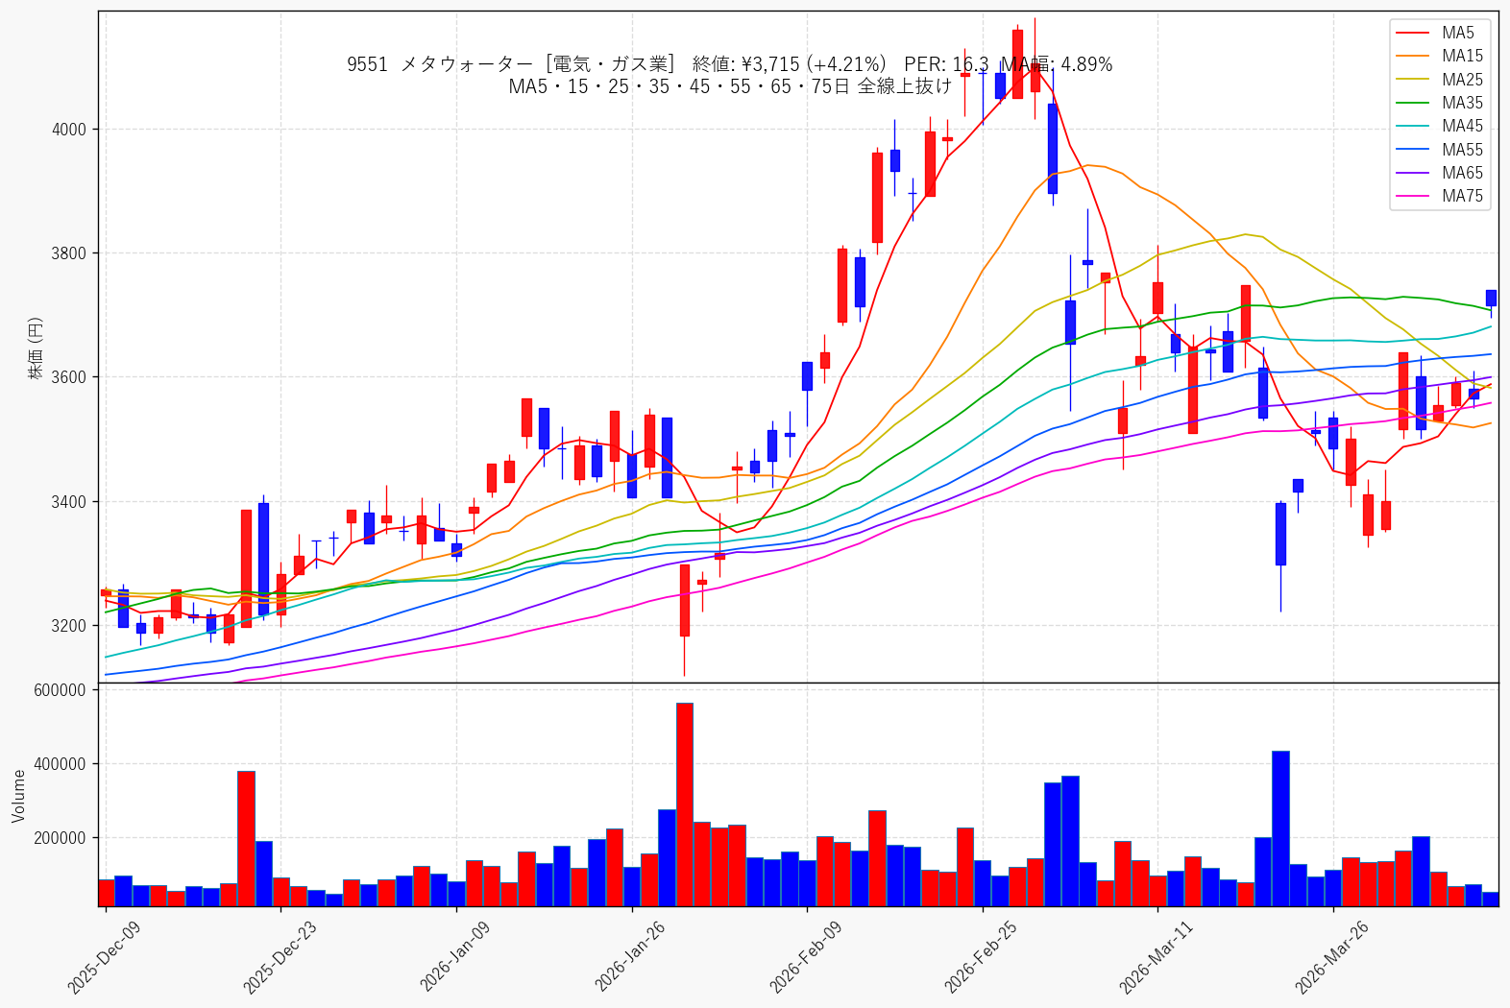Click the 2026-Jan-09 date label
Image resolution: width=1510 pixels, height=1008 pixels.
455,956
